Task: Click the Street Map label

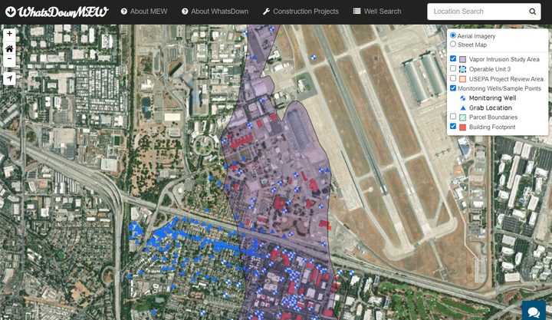Action: point(472,45)
